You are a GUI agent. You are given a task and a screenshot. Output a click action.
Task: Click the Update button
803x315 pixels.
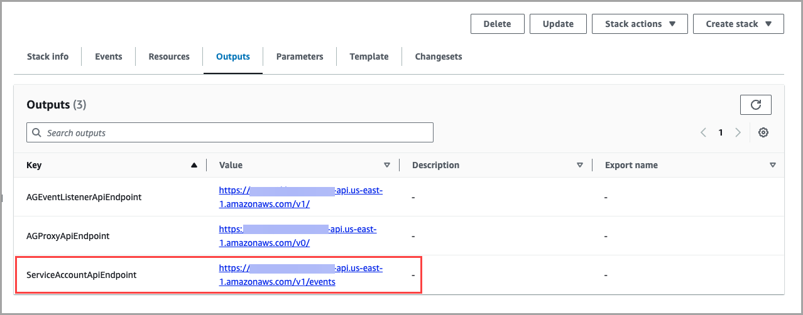tap(558, 24)
